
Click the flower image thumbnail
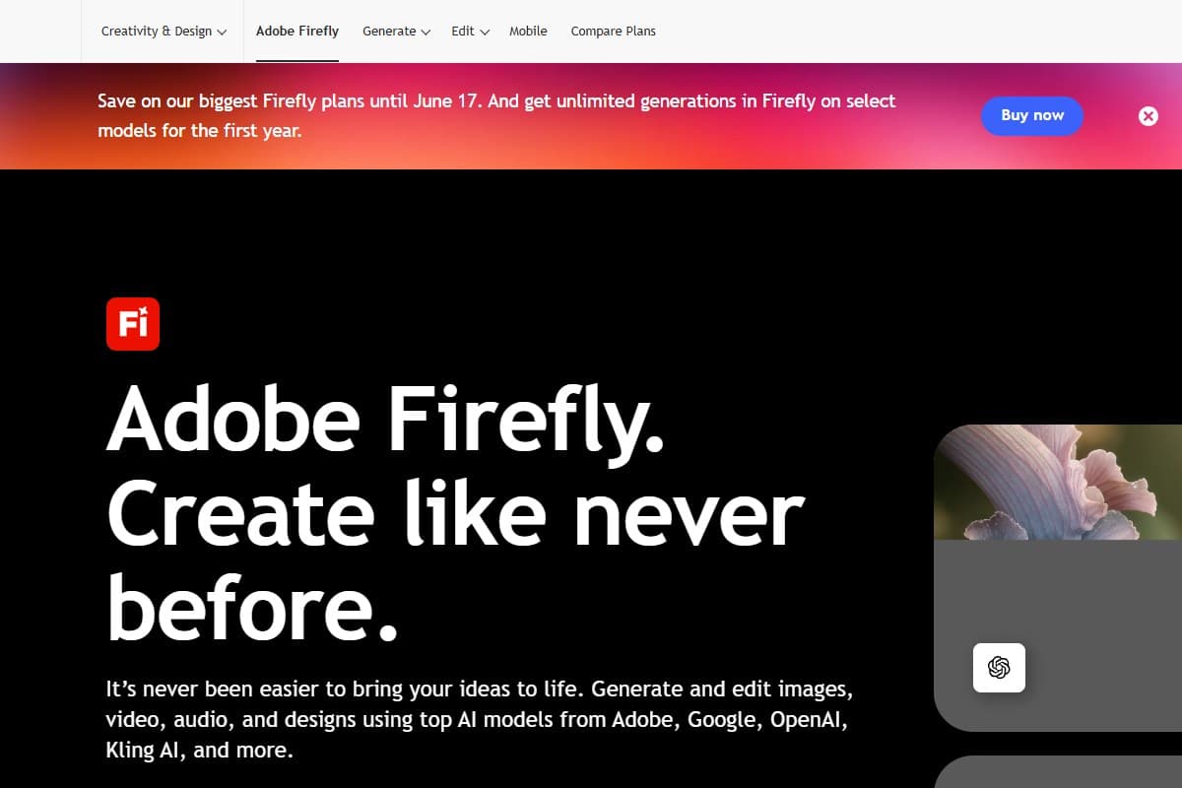(x=1058, y=483)
